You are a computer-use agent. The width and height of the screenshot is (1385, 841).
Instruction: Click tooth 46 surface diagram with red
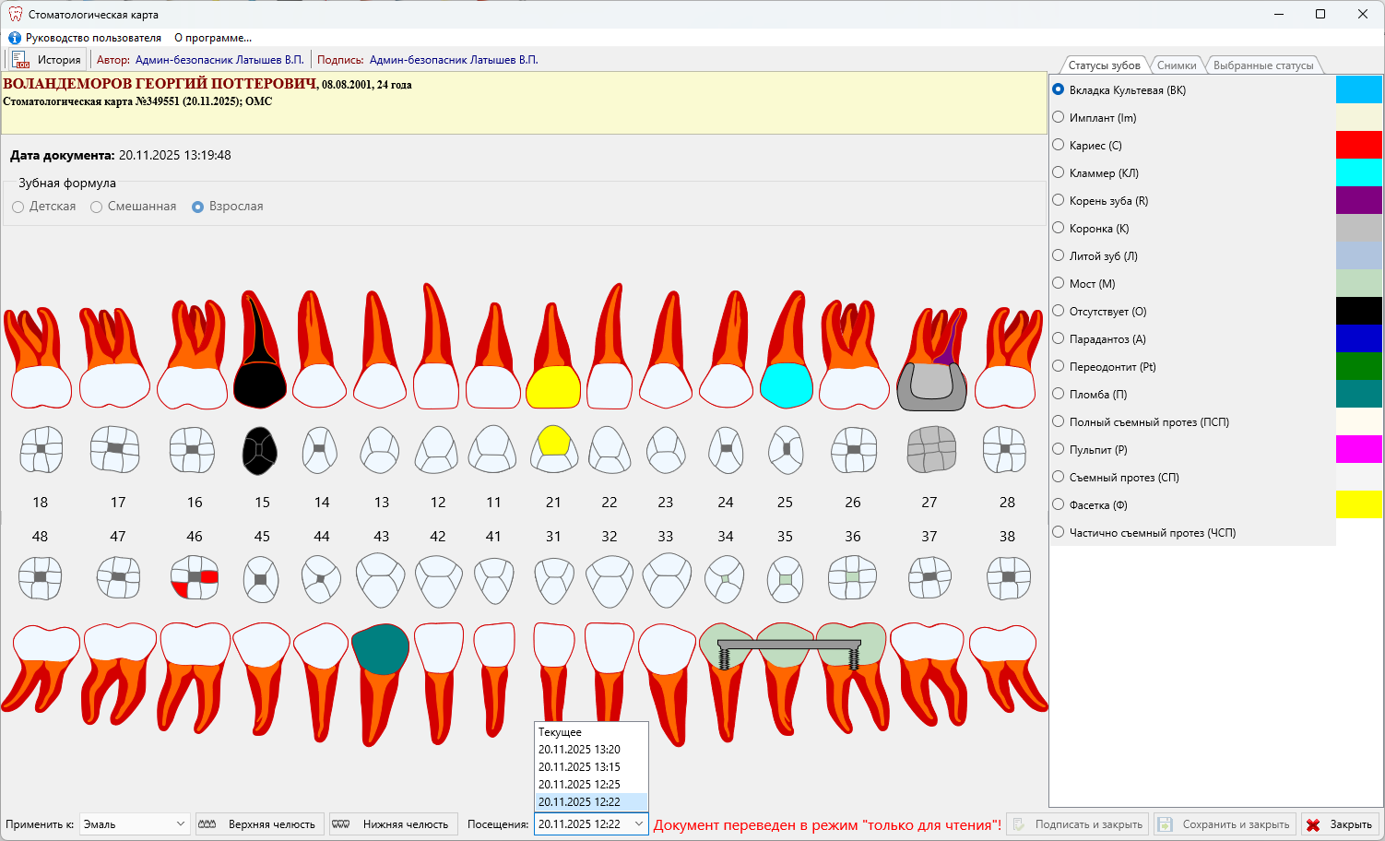pyautogui.click(x=194, y=577)
